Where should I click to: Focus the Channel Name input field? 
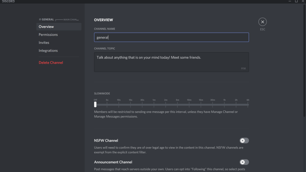coord(171,37)
